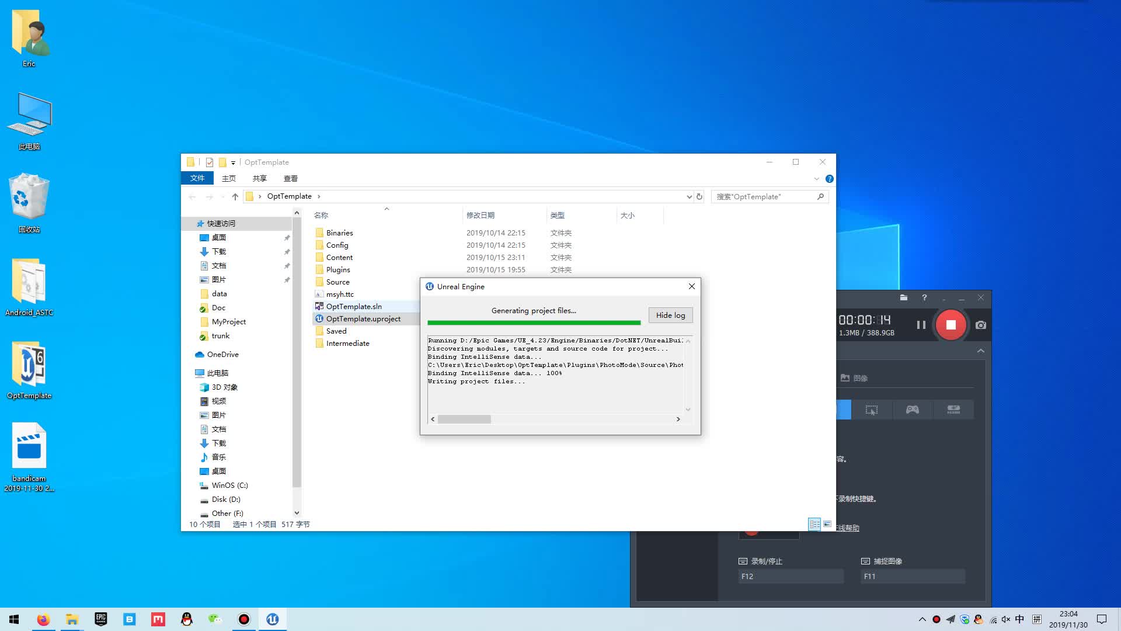This screenshot has width=1121, height=631.
Task: Open the 文件 menu in Explorer
Action: click(197, 178)
